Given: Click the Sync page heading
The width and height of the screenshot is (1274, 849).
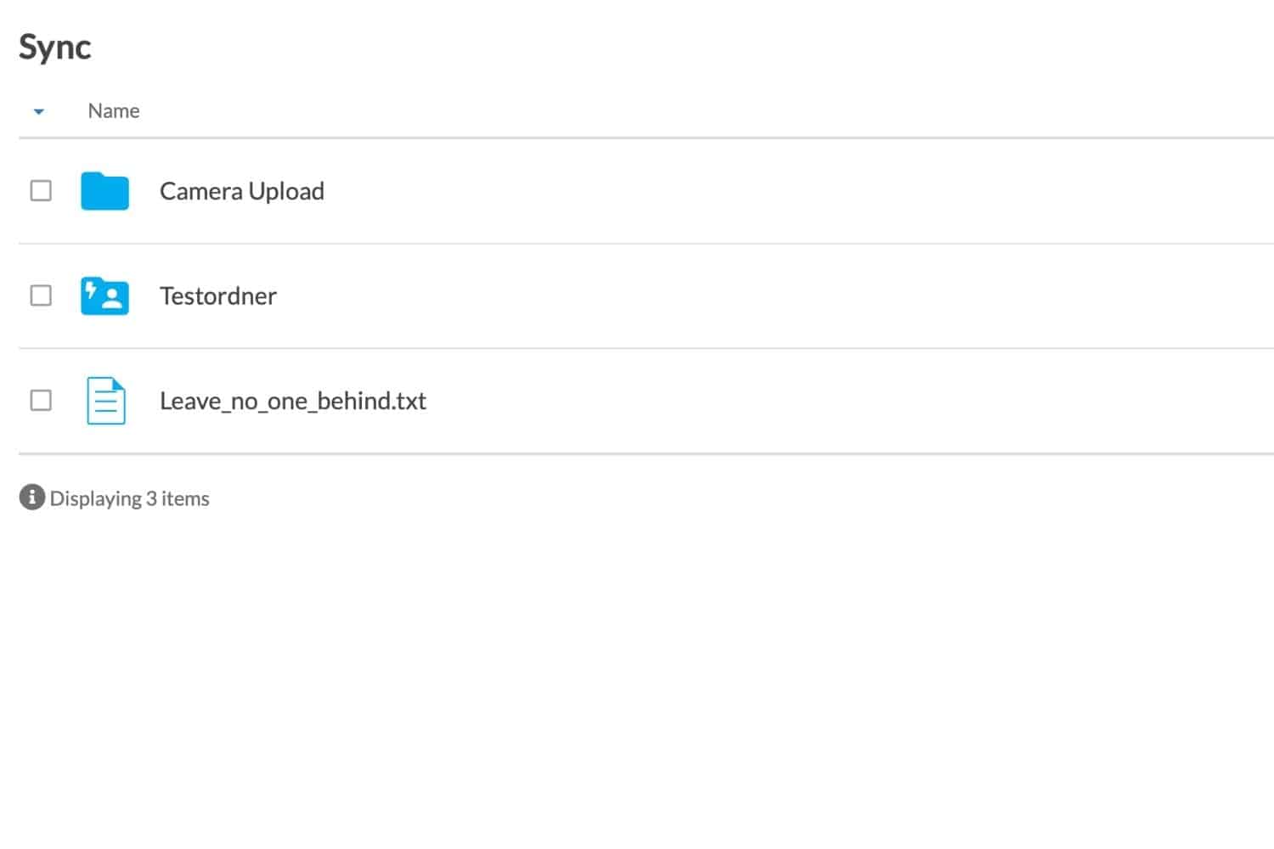Looking at the screenshot, I should point(55,48).
